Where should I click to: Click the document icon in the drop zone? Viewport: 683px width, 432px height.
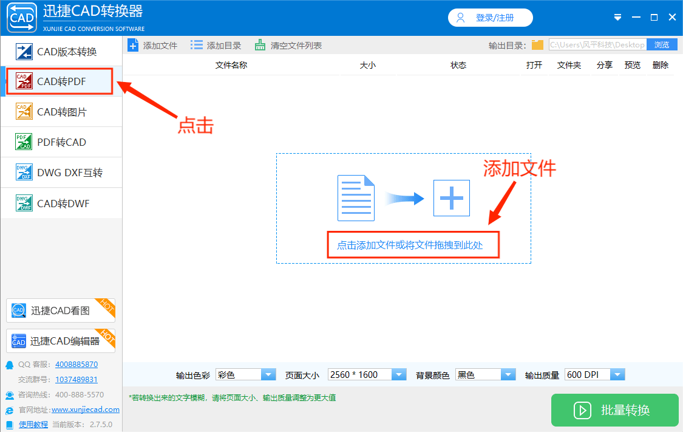pyautogui.click(x=356, y=198)
